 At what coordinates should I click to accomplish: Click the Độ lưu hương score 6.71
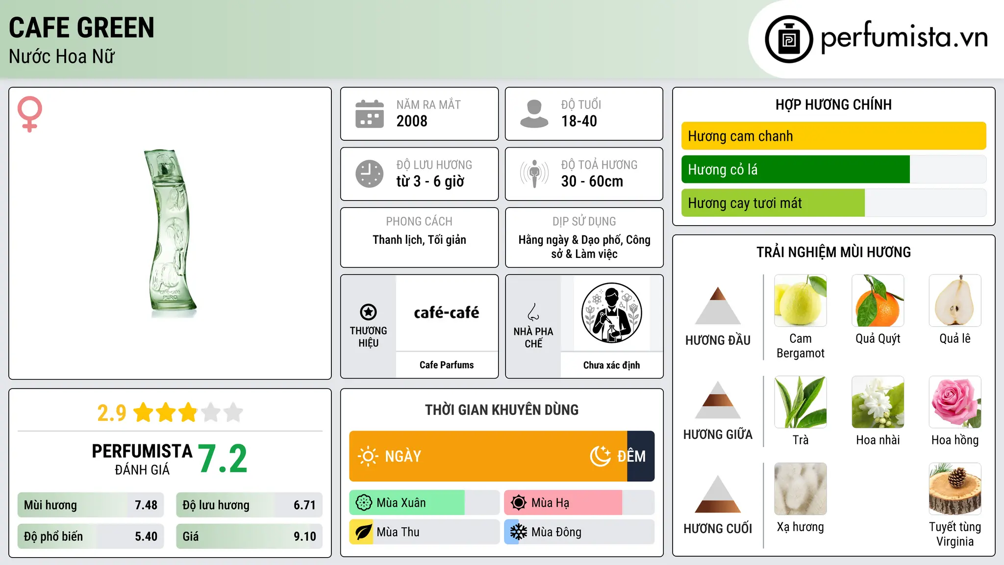coord(304,505)
